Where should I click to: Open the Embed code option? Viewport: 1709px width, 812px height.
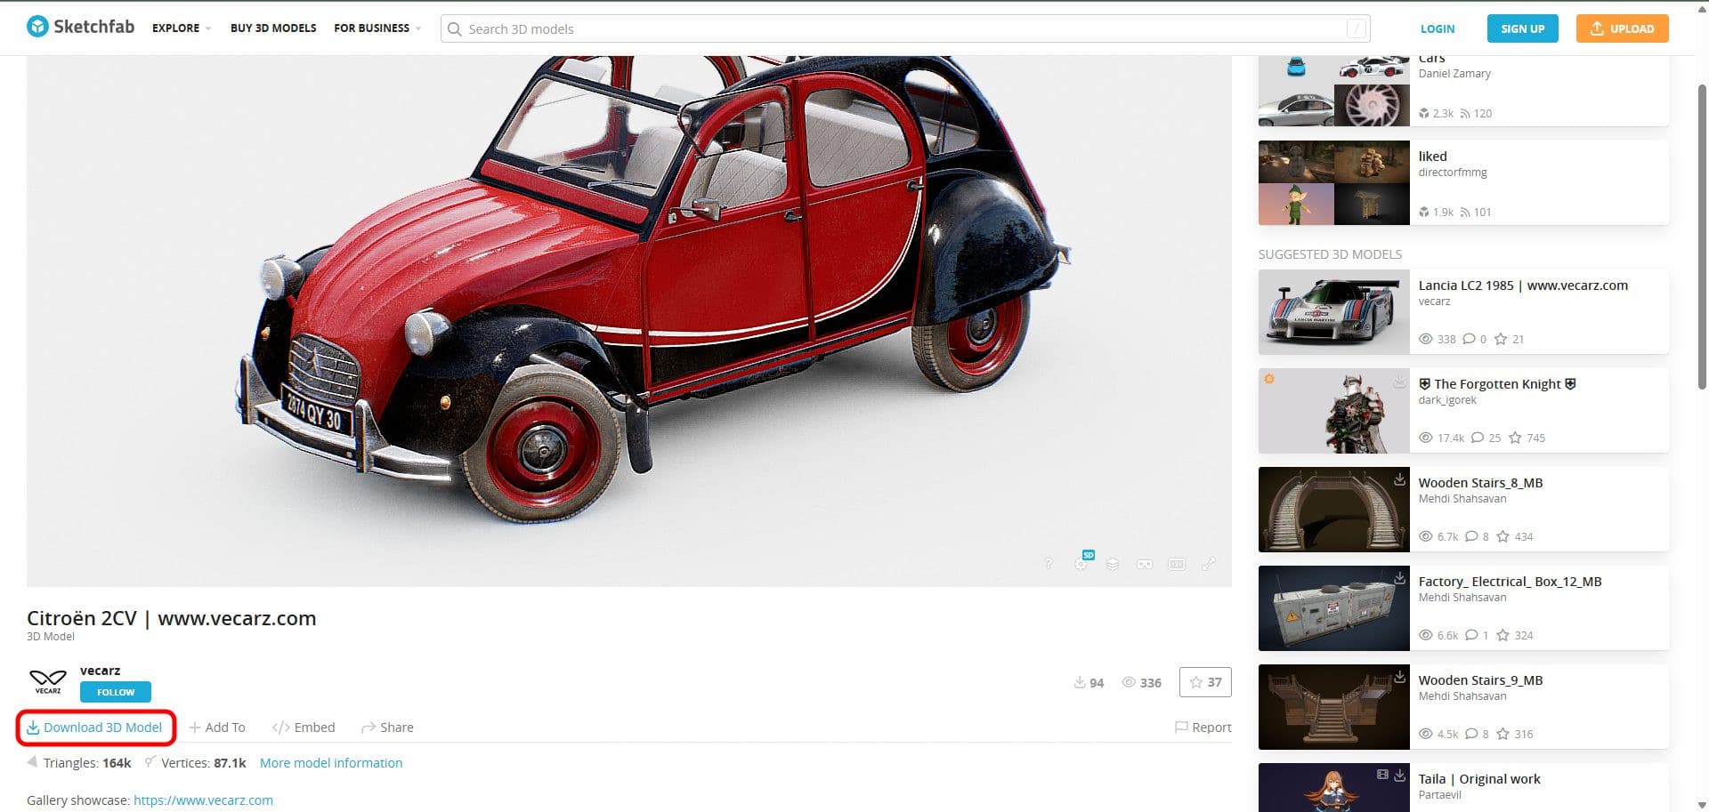[x=304, y=728]
